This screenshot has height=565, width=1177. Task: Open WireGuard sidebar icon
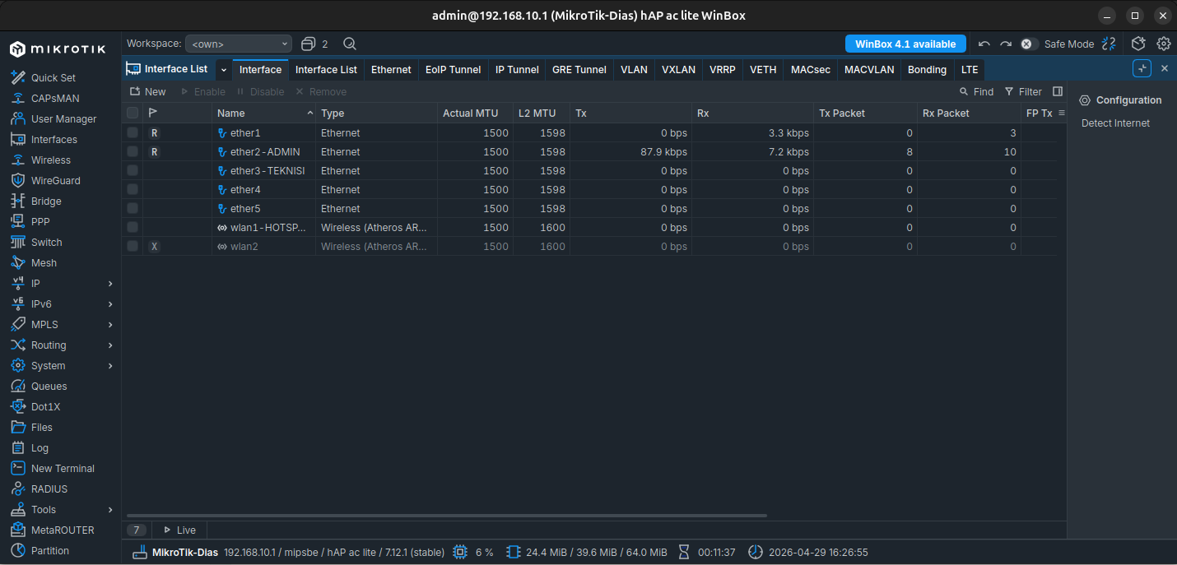tap(18, 180)
